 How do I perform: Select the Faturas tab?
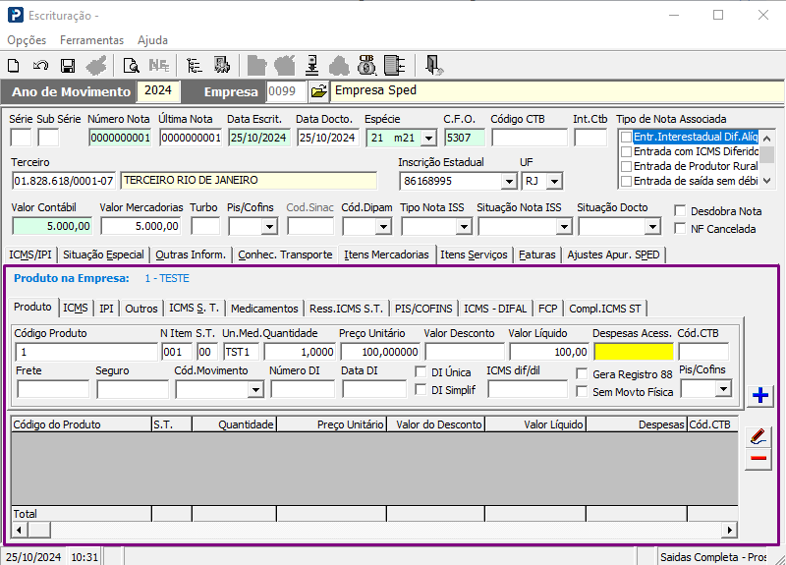tap(537, 254)
